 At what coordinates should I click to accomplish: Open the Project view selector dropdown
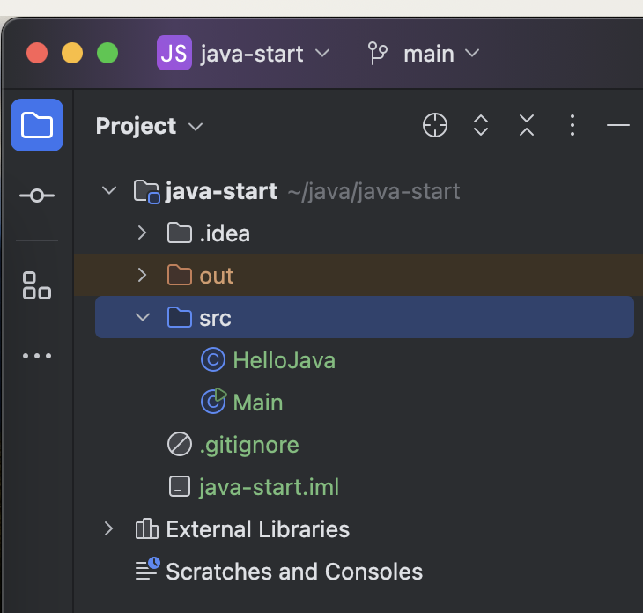click(x=149, y=126)
